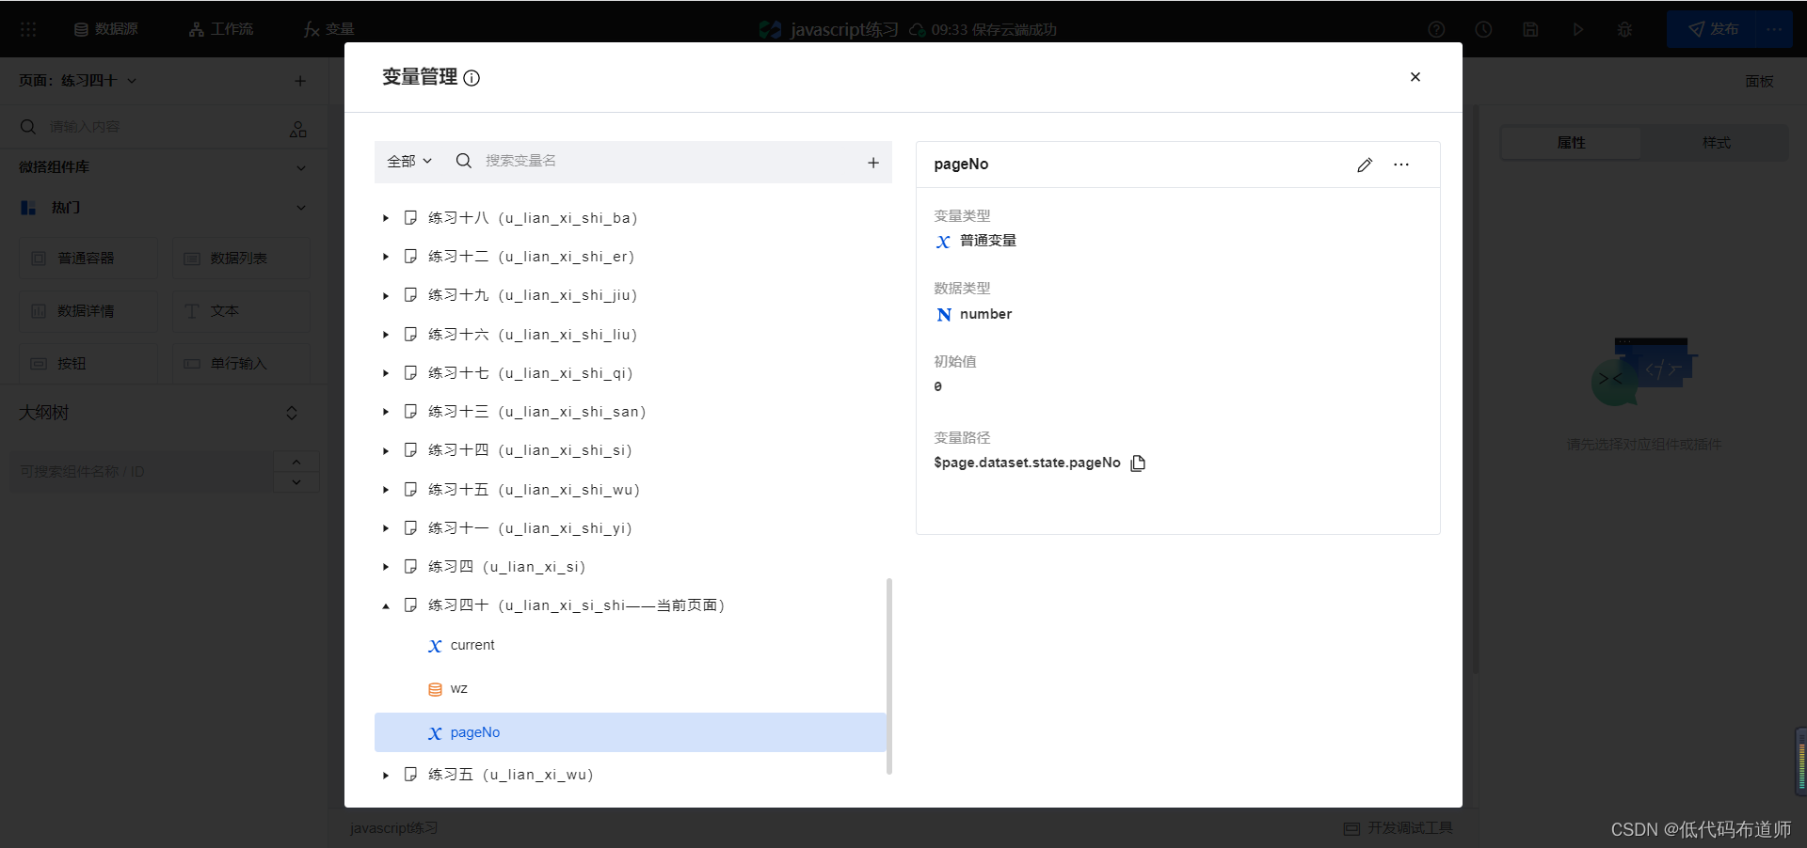Click the wz database icon
This screenshot has width=1807, height=848.
pos(435,689)
